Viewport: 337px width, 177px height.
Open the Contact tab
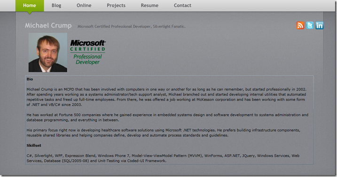[182, 6]
